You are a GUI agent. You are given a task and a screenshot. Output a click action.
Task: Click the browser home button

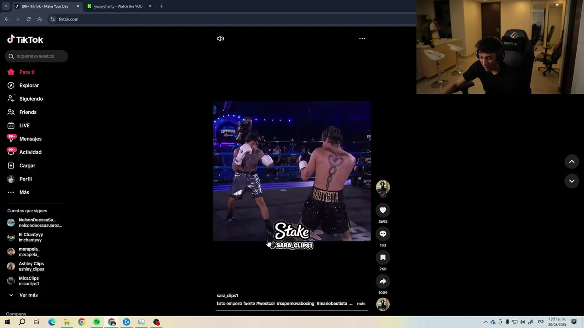[x=39, y=19]
